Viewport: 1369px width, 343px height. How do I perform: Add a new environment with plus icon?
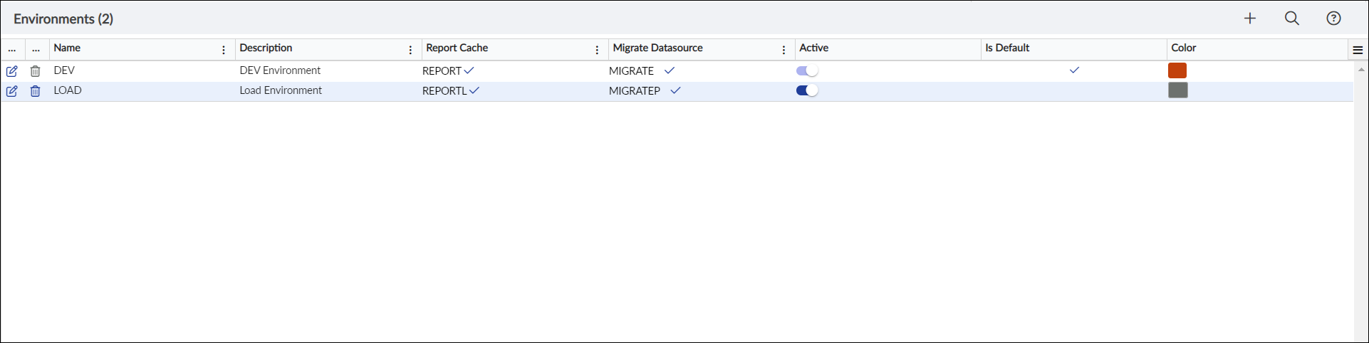pyautogui.click(x=1250, y=19)
